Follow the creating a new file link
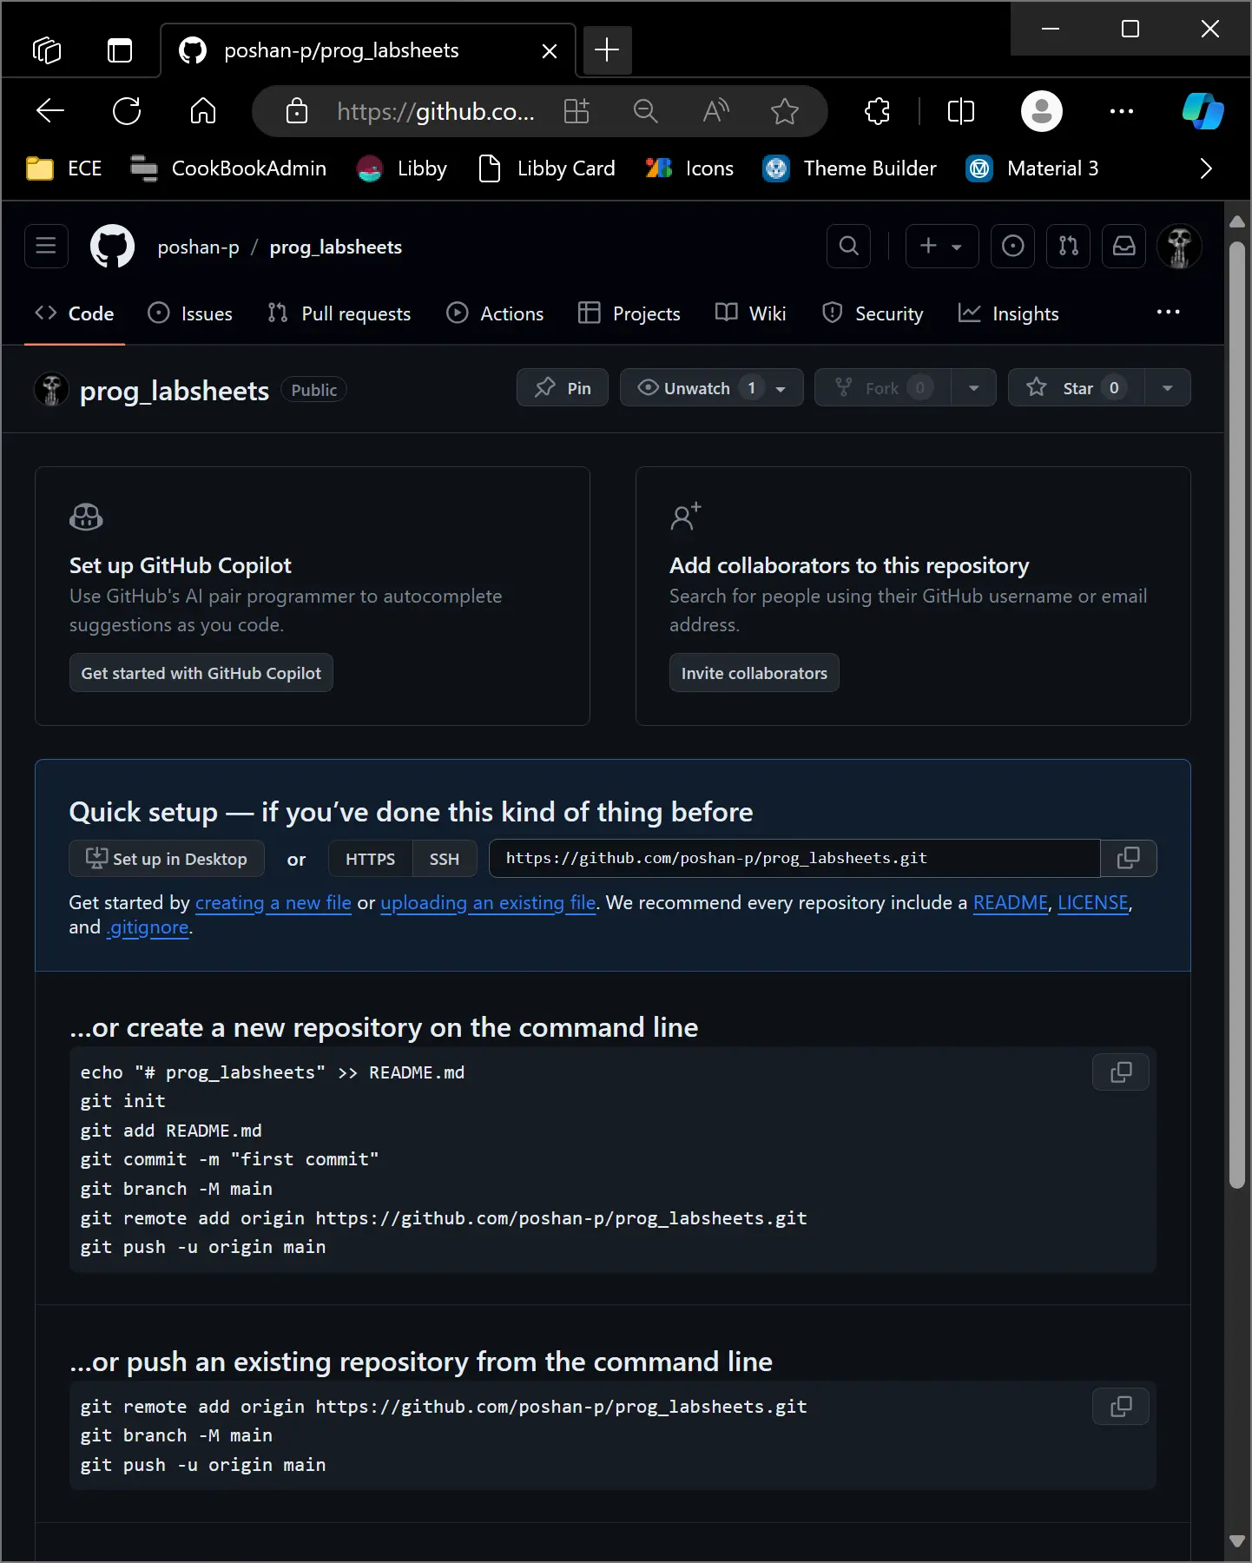Viewport: 1252px width, 1563px height. pos(273,903)
